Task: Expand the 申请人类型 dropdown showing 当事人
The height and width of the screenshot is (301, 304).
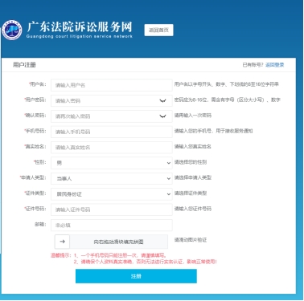Action: tap(112, 178)
